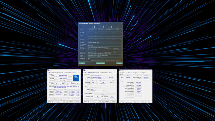Click the CAS# Latency (CL) value in CPU-Z
The width and height of the screenshot is (215, 121).
pos(139,85)
